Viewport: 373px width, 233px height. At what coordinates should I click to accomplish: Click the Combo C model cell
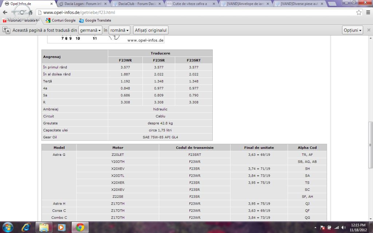coord(59,218)
